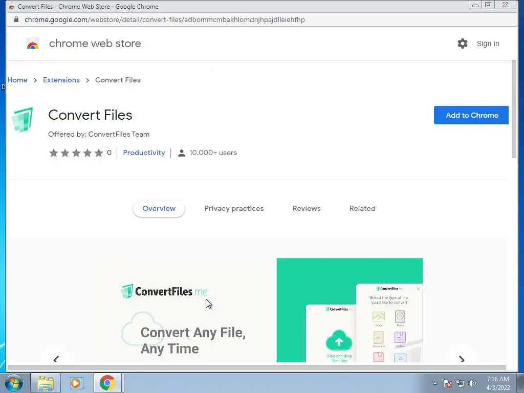Click the Chrome taskbar icon

[107, 383]
